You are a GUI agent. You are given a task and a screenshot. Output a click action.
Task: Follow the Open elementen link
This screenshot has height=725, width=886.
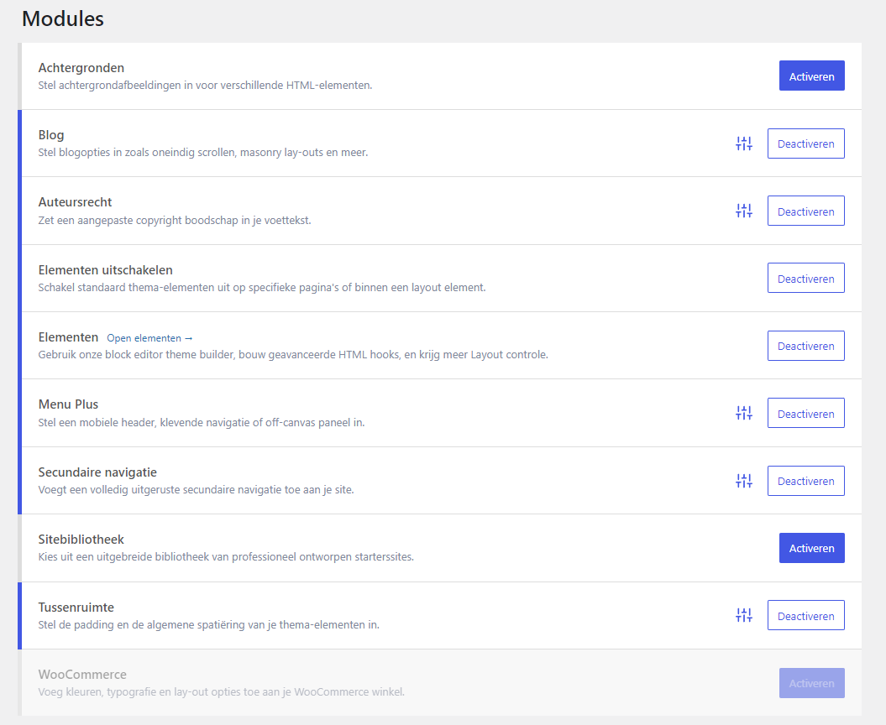coord(149,338)
